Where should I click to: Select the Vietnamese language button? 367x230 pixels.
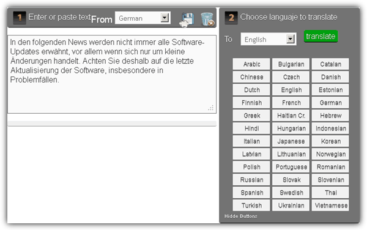330,206
